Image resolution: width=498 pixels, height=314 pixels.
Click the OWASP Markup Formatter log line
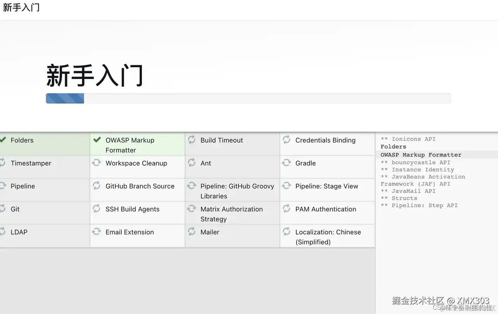point(421,155)
